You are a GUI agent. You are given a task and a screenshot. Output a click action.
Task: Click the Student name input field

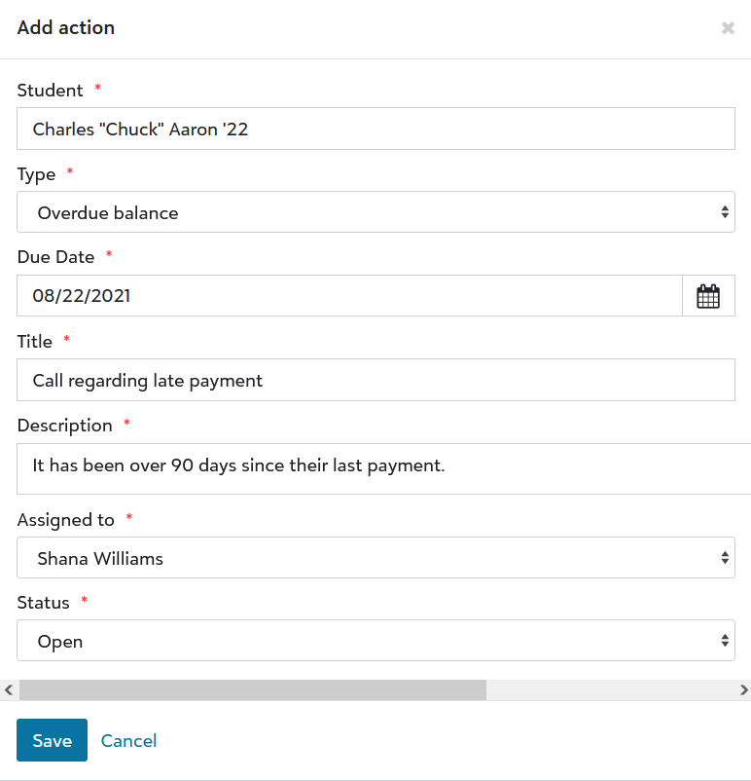[375, 129]
